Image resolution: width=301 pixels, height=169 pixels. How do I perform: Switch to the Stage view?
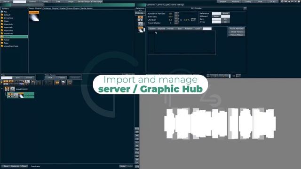click(x=71, y=1)
